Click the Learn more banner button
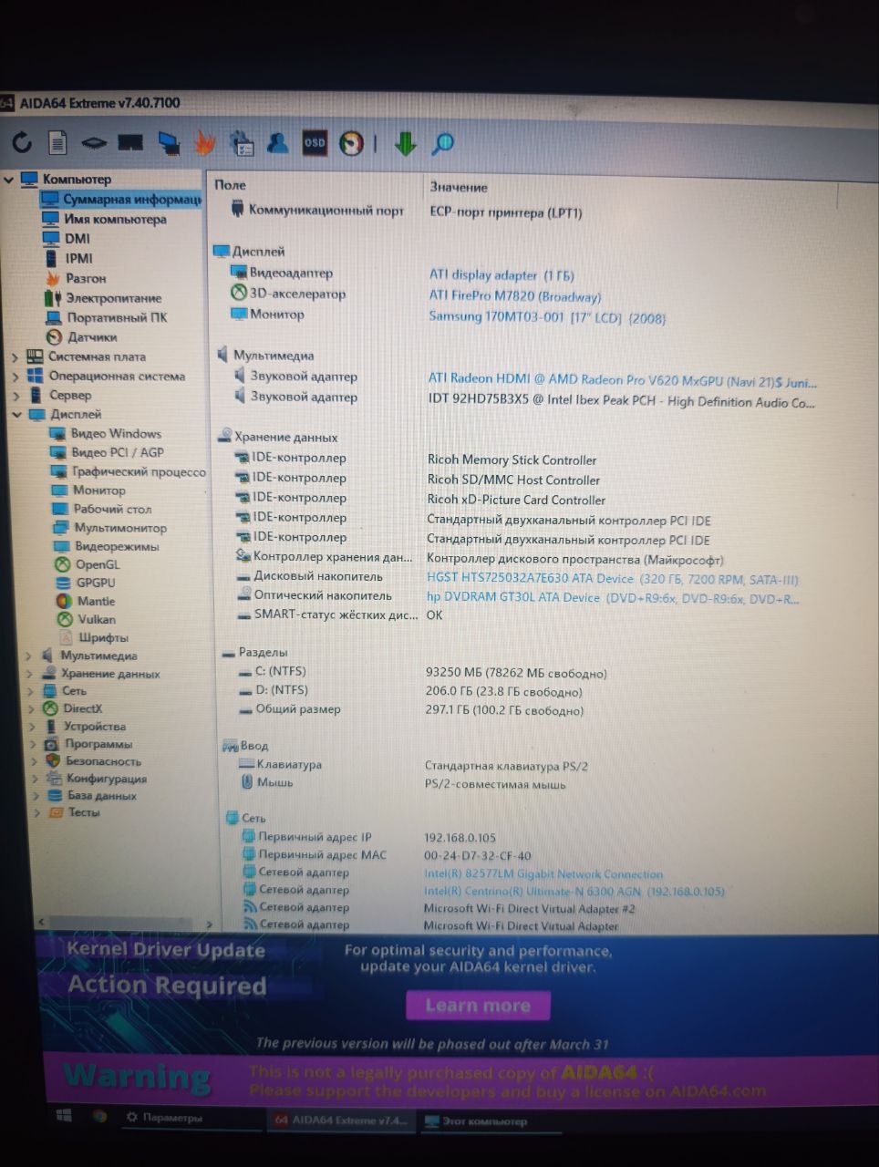Viewport: 879px width, 1167px height. pos(478,1006)
